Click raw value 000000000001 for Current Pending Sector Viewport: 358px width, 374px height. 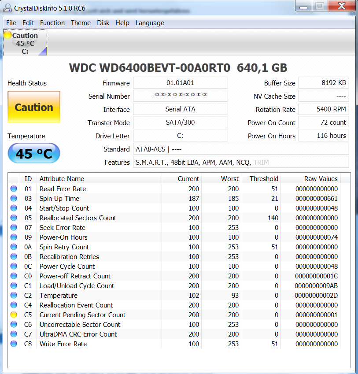coord(317,315)
